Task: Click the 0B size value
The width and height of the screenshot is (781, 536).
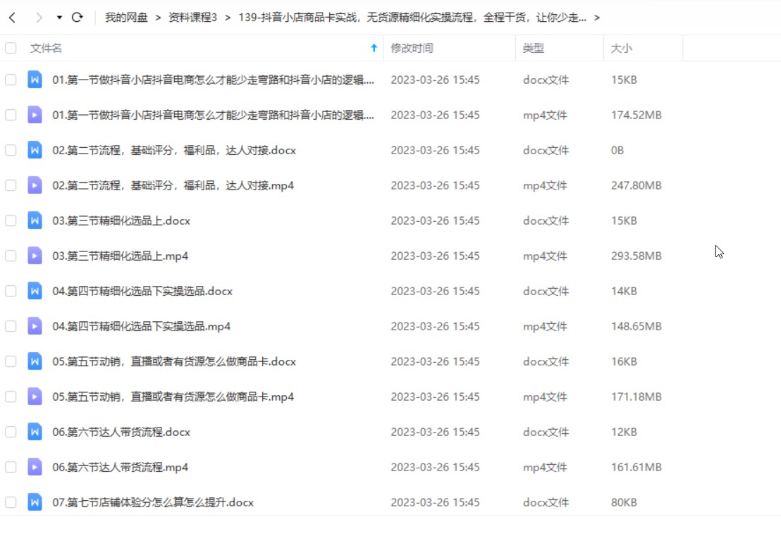Action: pyautogui.click(x=617, y=150)
